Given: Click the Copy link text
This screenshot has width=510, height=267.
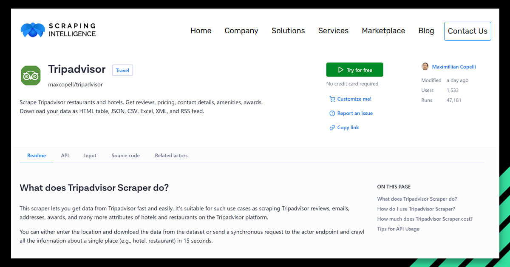Looking at the screenshot, I should coord(348,128).
